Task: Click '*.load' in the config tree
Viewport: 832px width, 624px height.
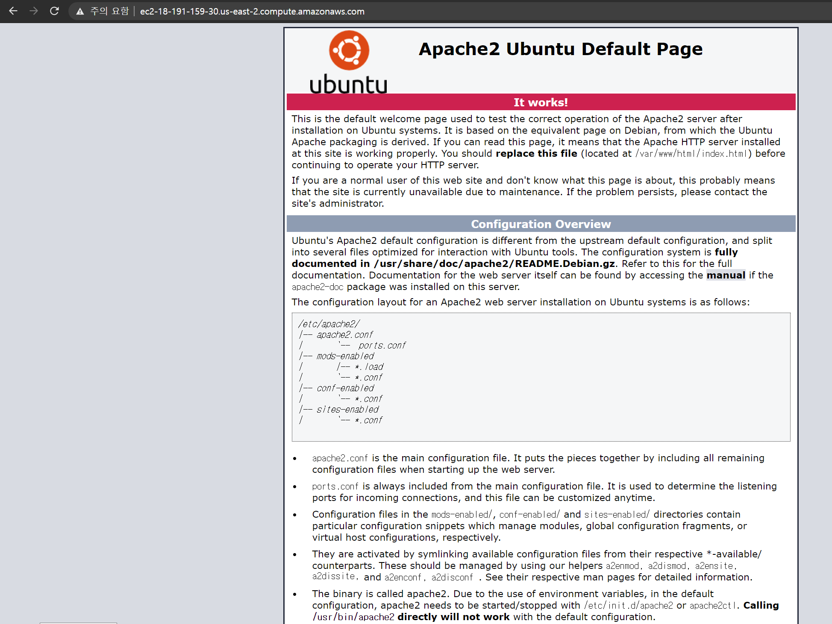Action: [369, 366]
